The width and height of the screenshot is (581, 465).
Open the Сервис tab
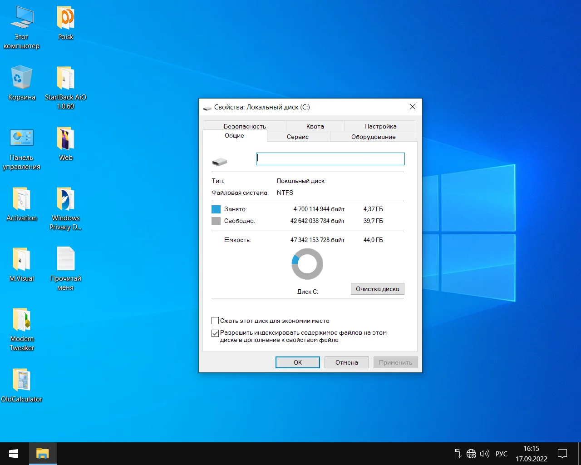[298, 137]
